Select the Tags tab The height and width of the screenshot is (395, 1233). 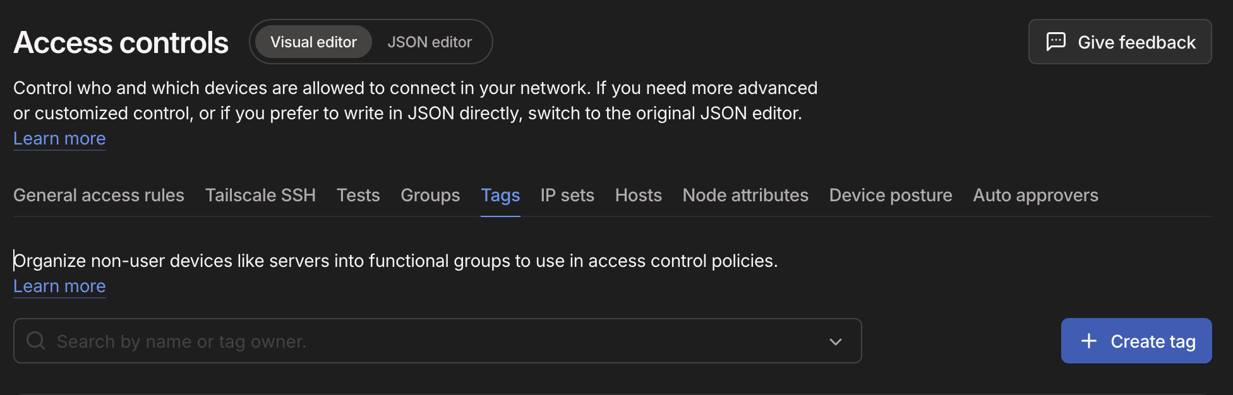point(500,196)
